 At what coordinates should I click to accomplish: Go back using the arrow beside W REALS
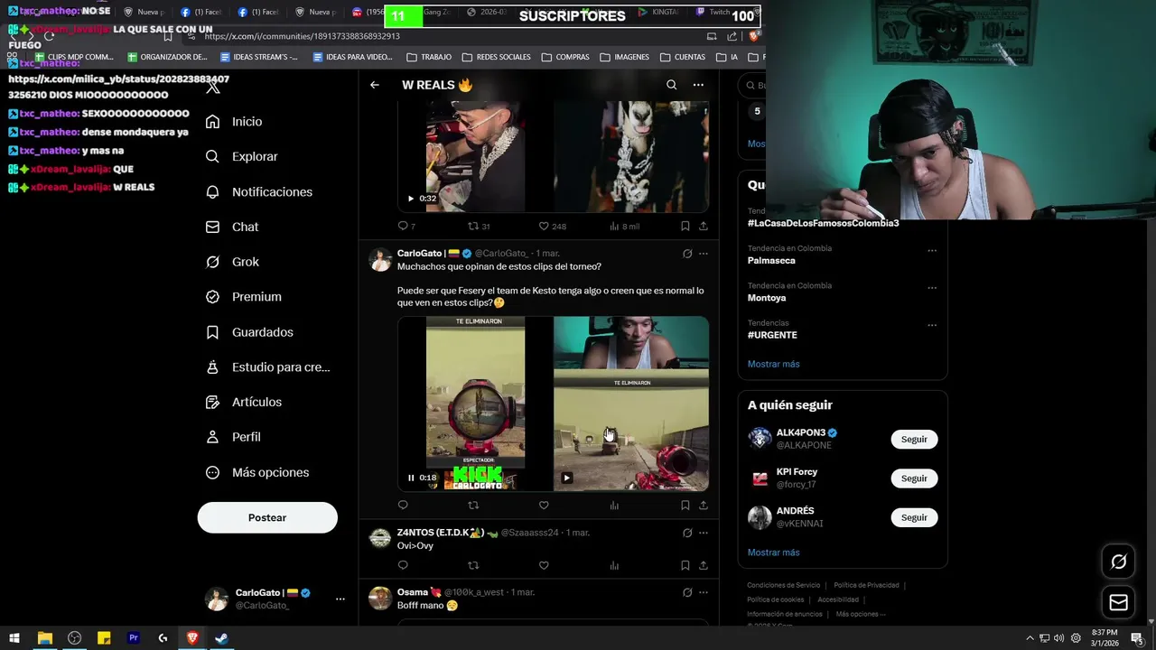pos(375,85)
